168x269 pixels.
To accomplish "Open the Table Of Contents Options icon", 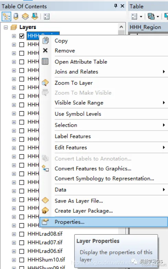I will pyautogui.click(x=46, y=17).
